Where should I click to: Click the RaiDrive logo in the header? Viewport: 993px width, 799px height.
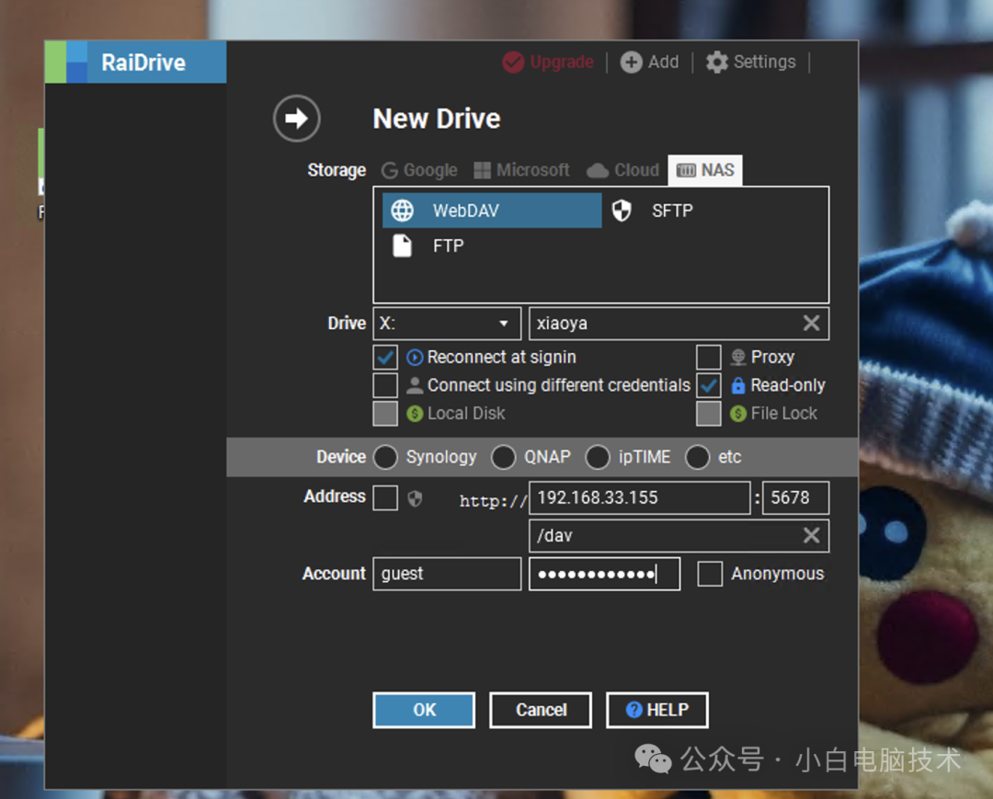tap(66, 62)
